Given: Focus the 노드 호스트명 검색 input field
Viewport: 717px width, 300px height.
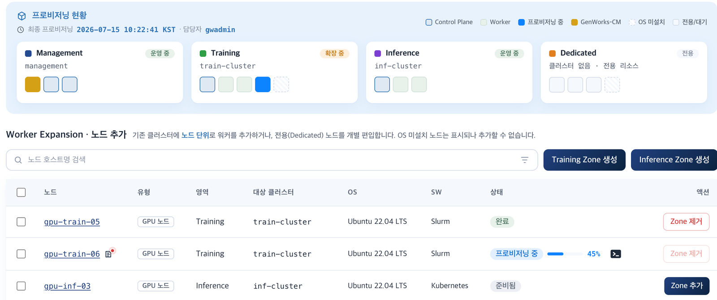Looking at the screenshot, I should 272,160.
